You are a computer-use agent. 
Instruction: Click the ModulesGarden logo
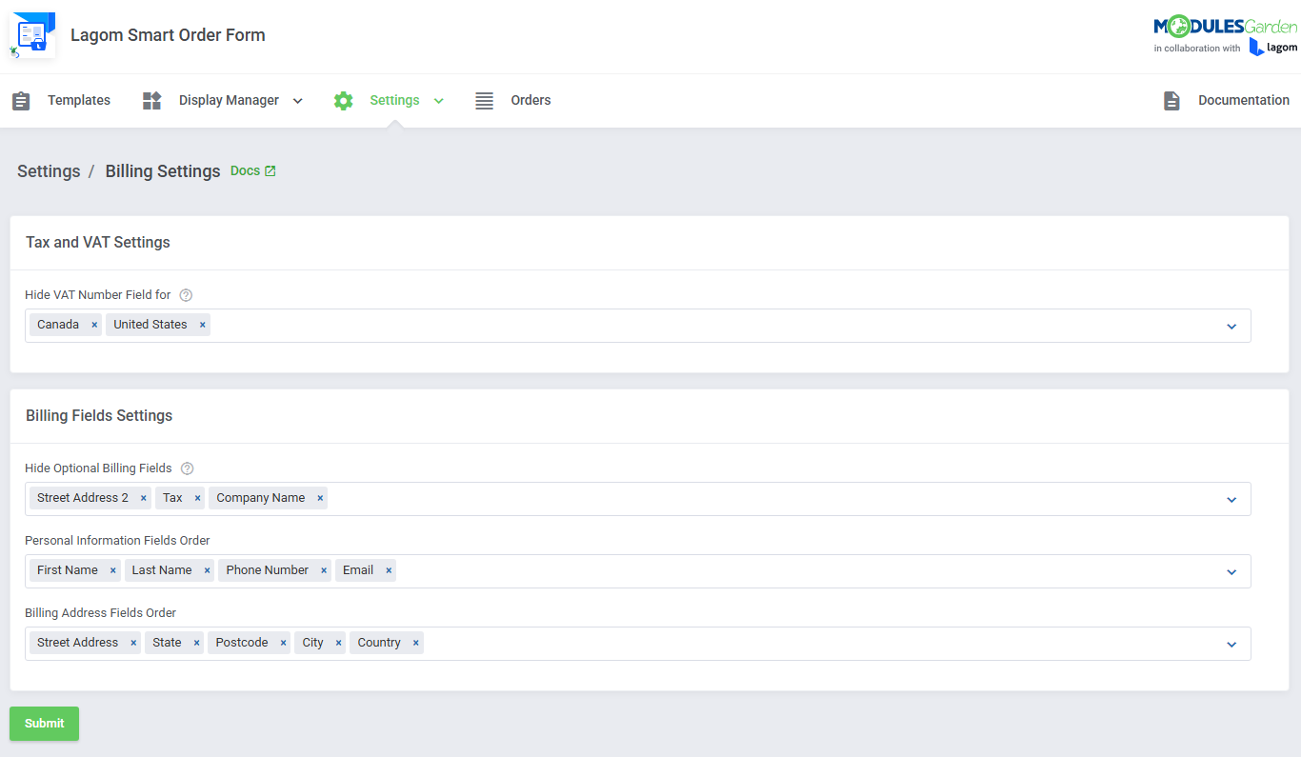(1225, 26)
